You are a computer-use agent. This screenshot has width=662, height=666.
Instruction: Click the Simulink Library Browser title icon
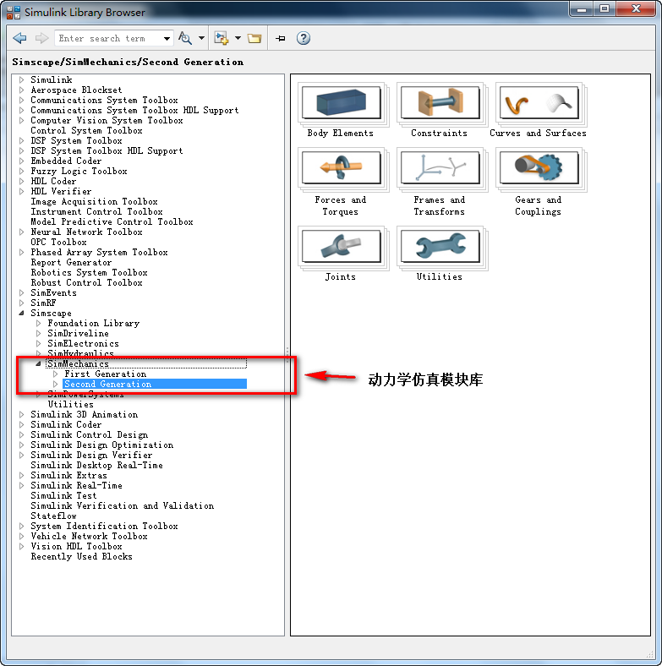[x=14, y=13]
